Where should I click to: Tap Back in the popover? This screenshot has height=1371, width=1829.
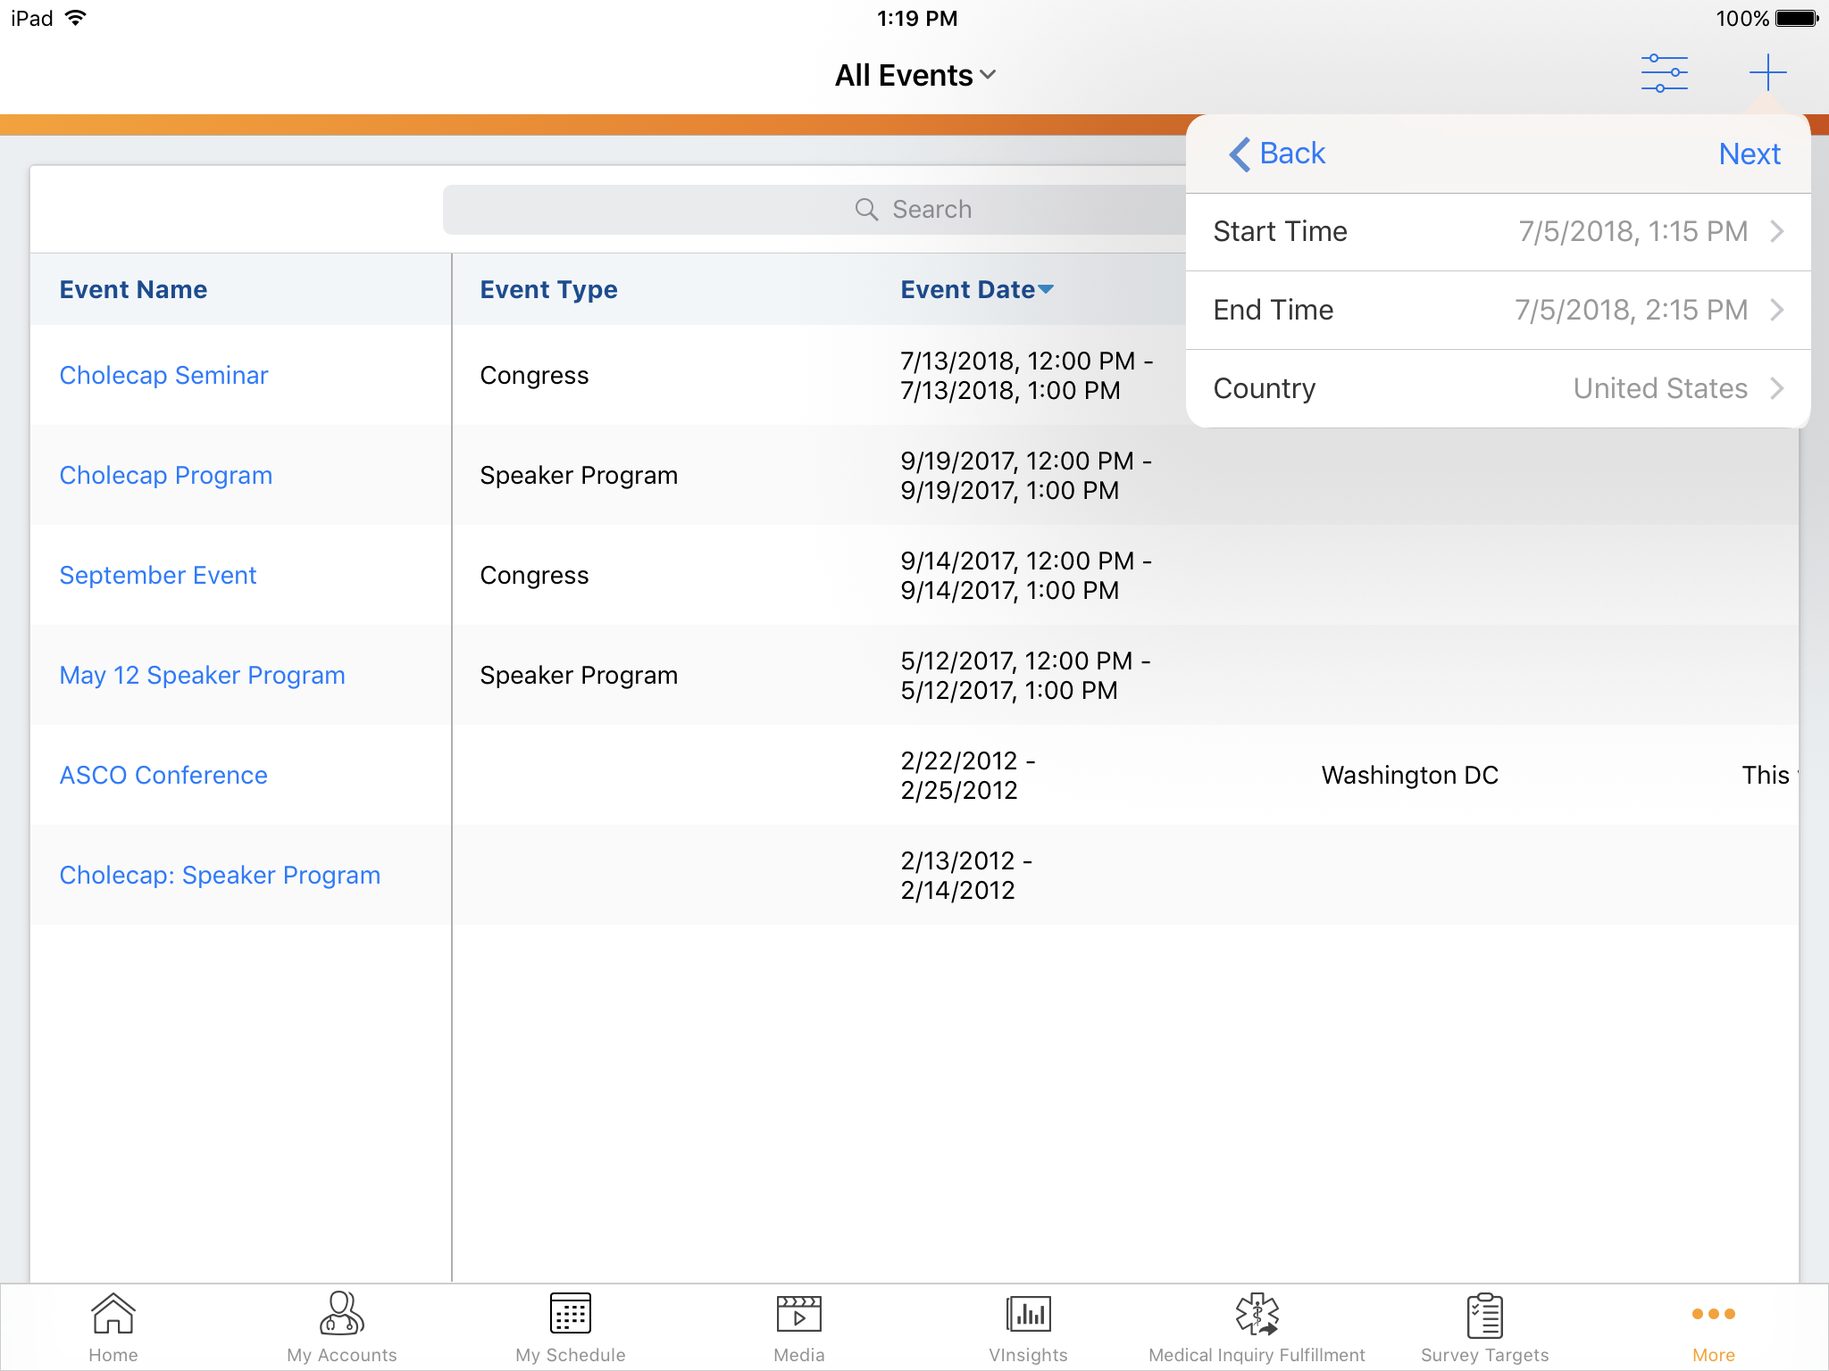[1278, 154]
